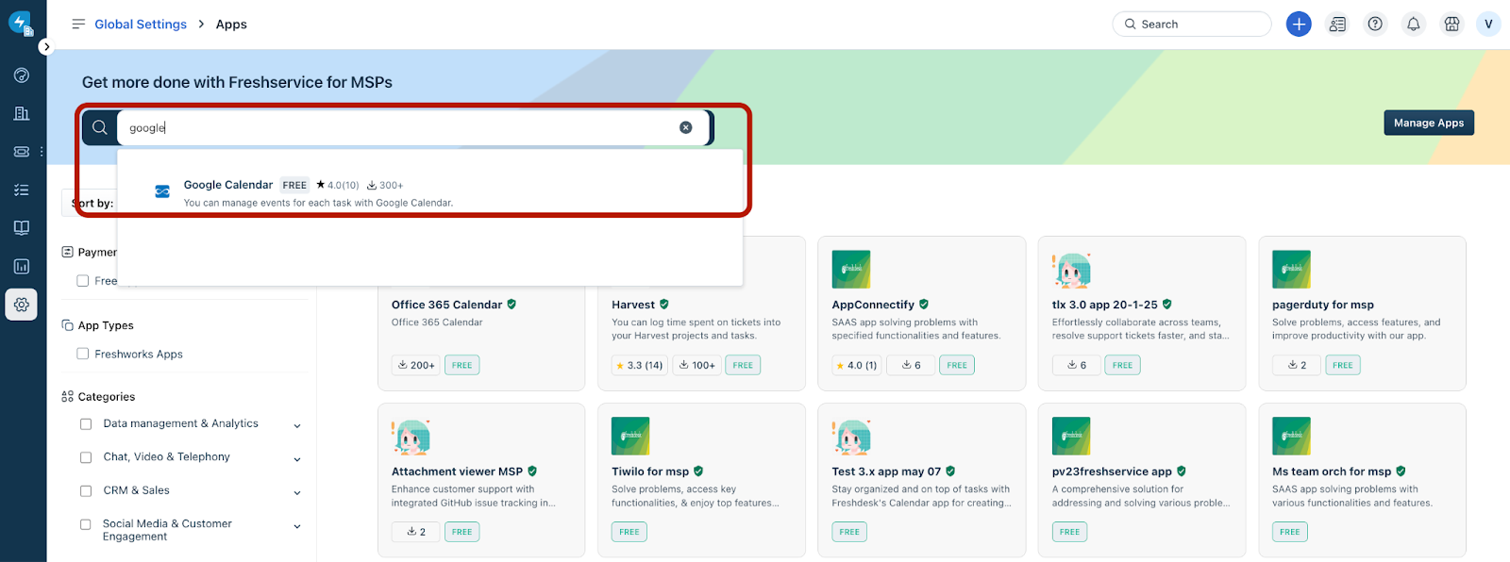This screenshot has height=562, width=1510.
Task: Click the App Types section heading
Action: (x=106, y=325)
